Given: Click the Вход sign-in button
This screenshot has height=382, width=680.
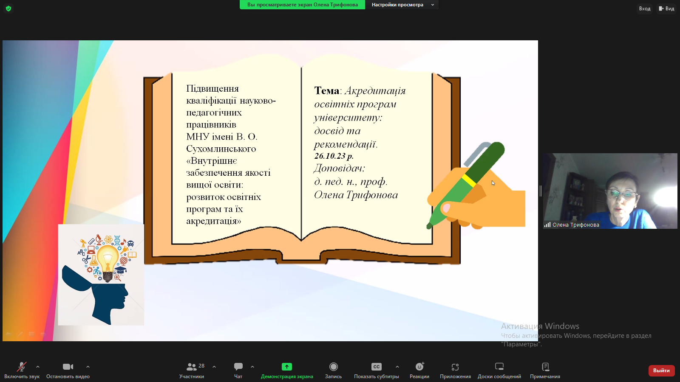Looking at the screenshot, I should coord(644,8).
